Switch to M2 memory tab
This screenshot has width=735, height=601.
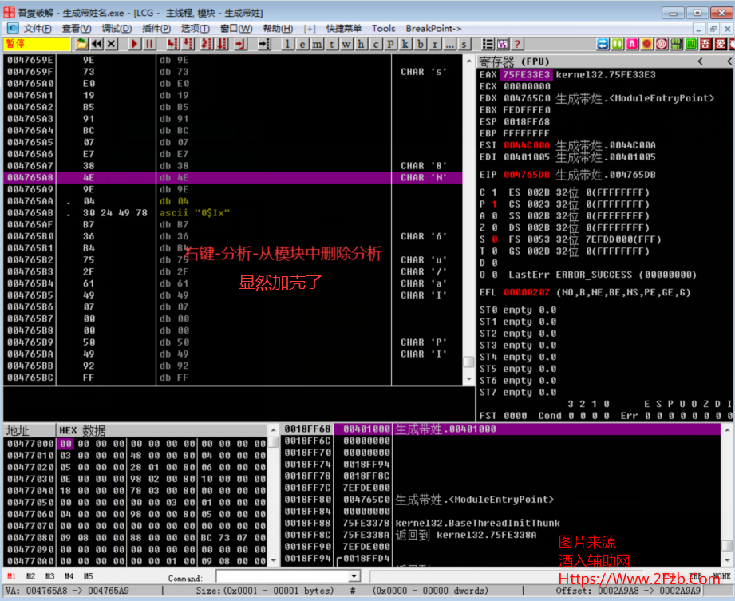click(30, 576)
